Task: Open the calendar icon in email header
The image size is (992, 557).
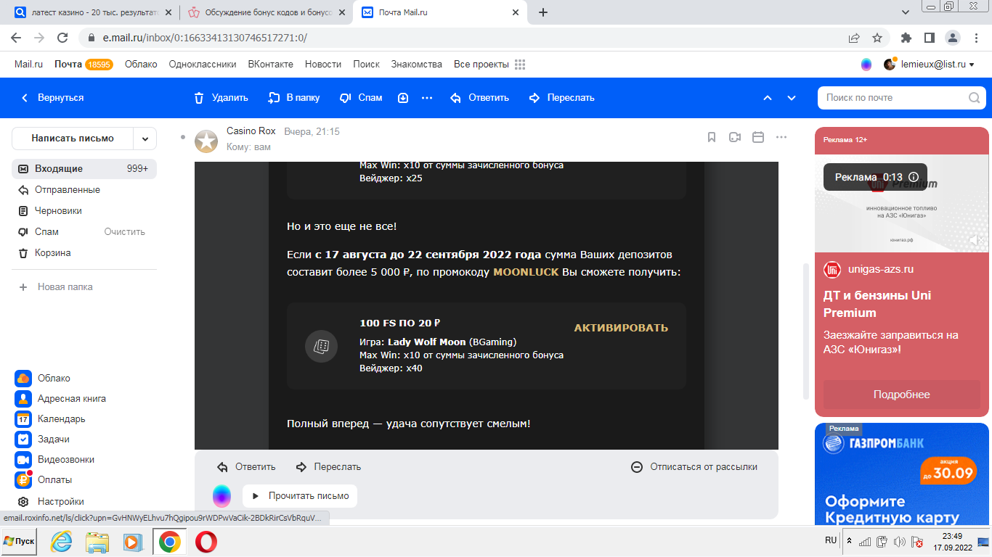Action: (x=758, y=137)
